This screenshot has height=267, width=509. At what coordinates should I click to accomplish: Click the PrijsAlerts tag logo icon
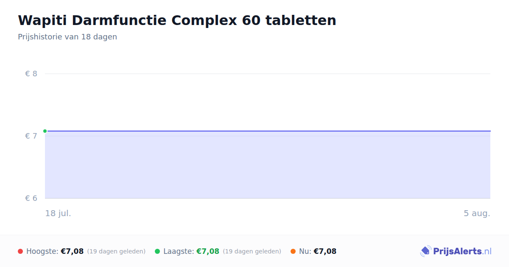(x=425, y=251)
